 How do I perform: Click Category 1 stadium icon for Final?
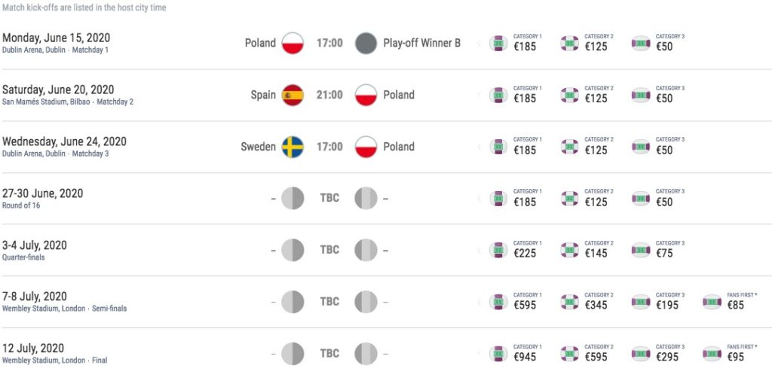click(x=498, y=354)
